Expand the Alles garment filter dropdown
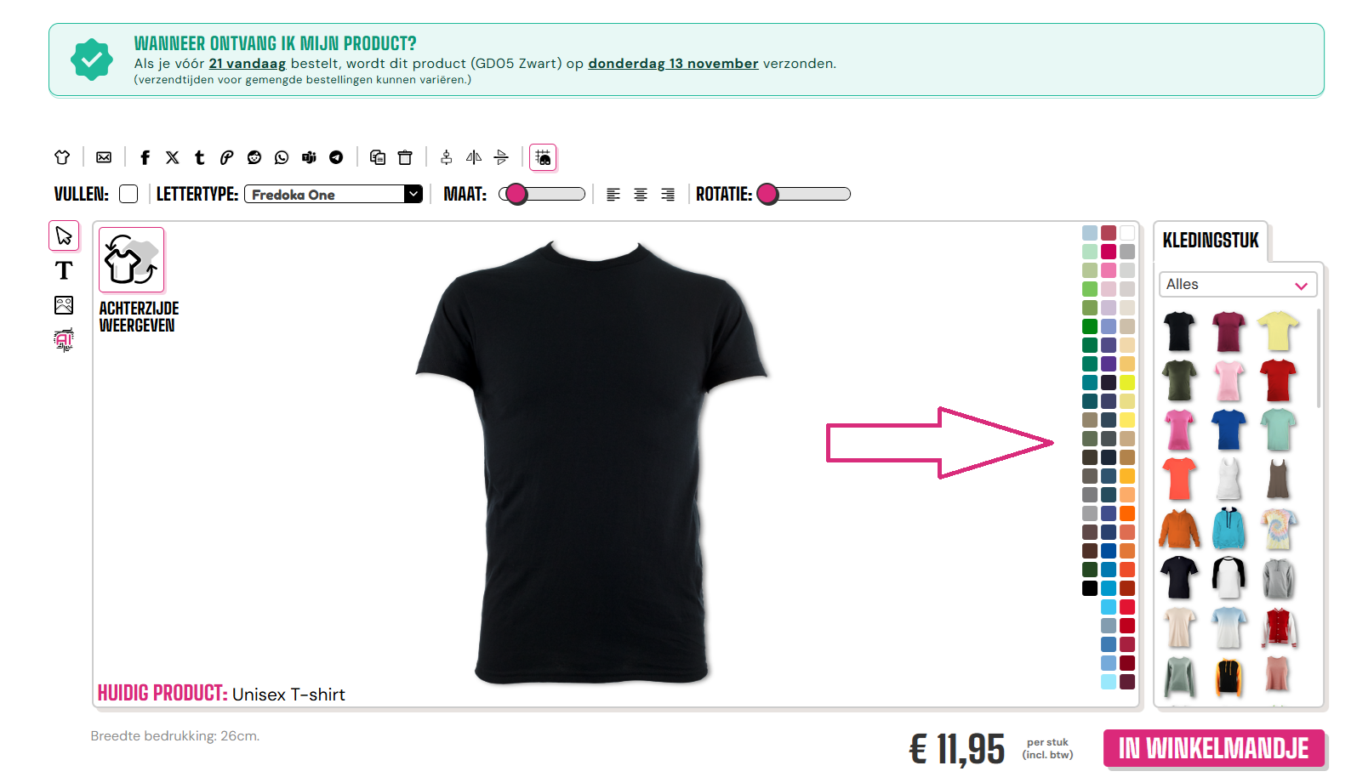 click(x=1238, y=285)
